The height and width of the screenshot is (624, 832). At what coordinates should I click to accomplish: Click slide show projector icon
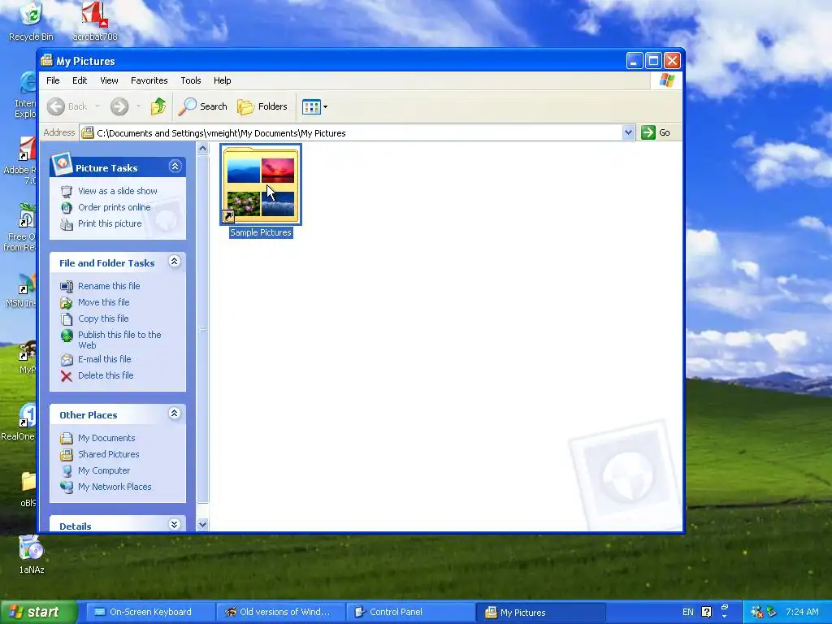[67, 192]
